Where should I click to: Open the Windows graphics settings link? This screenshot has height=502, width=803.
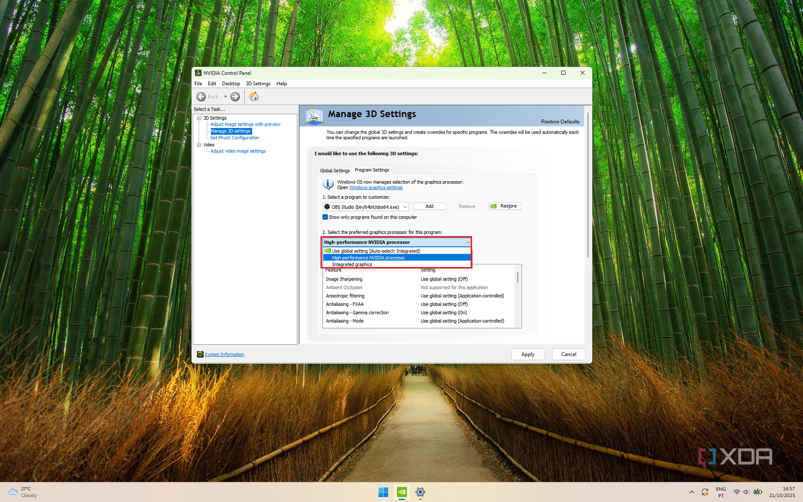376,187
